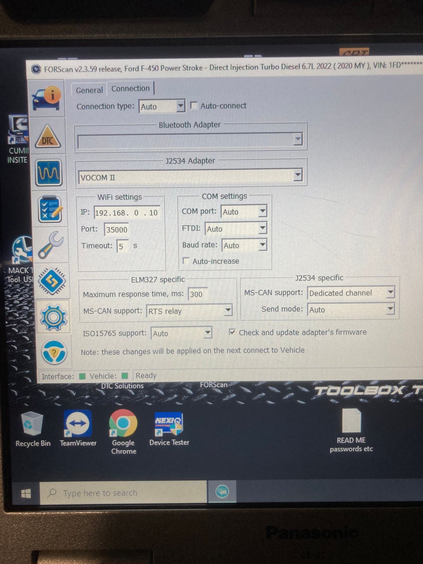
Task: Uncheck 'Check and update adapter's firmware'
Action: pos(232,332)
